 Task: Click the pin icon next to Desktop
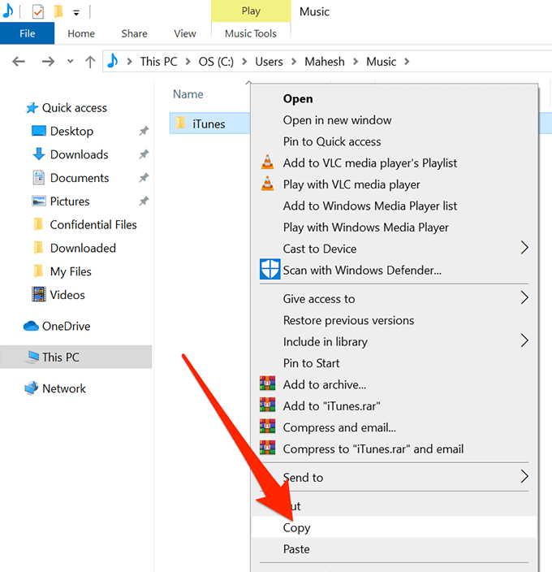144,131
